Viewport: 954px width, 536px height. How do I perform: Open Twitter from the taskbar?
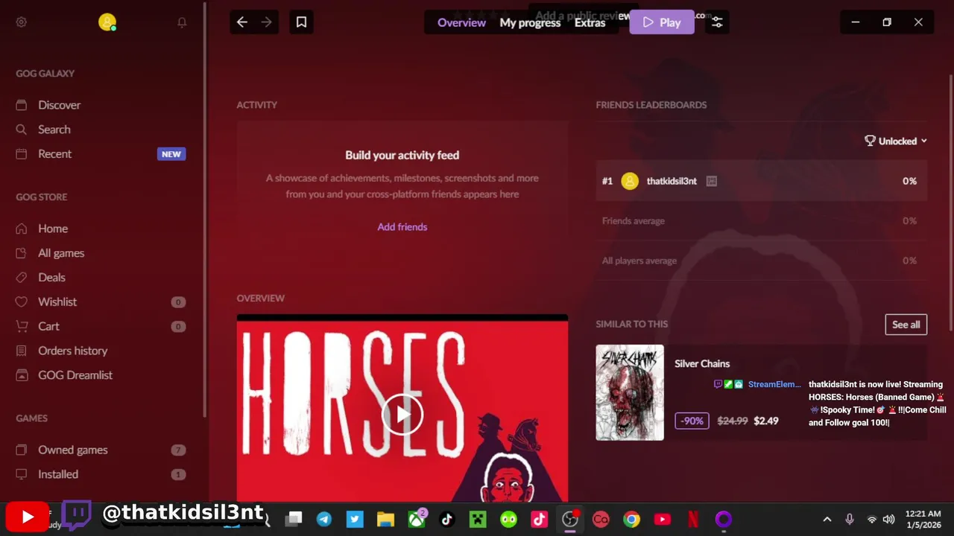click(x=355, y=520)
